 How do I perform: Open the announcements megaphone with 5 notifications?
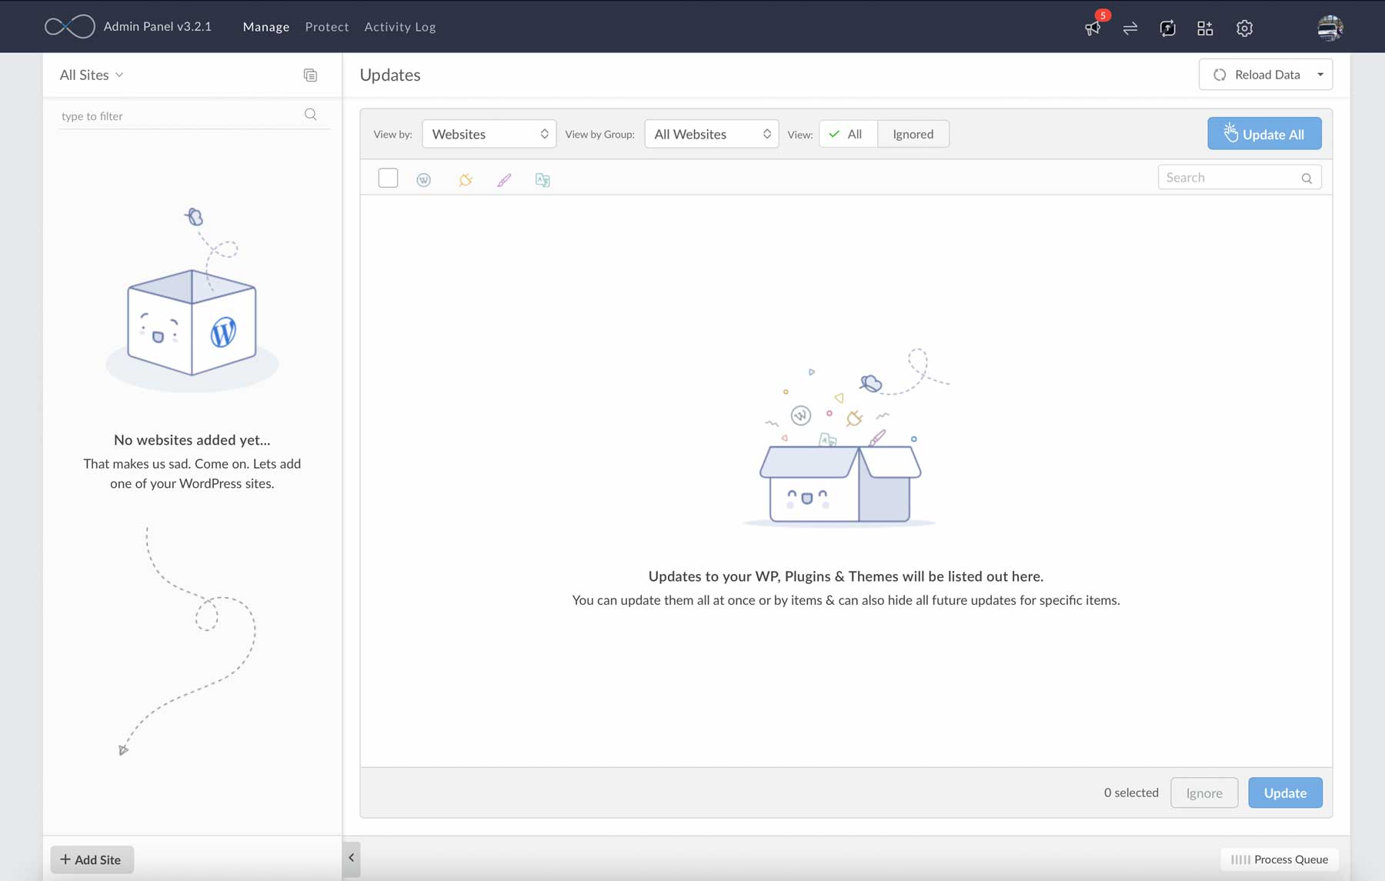point(1093,28)
